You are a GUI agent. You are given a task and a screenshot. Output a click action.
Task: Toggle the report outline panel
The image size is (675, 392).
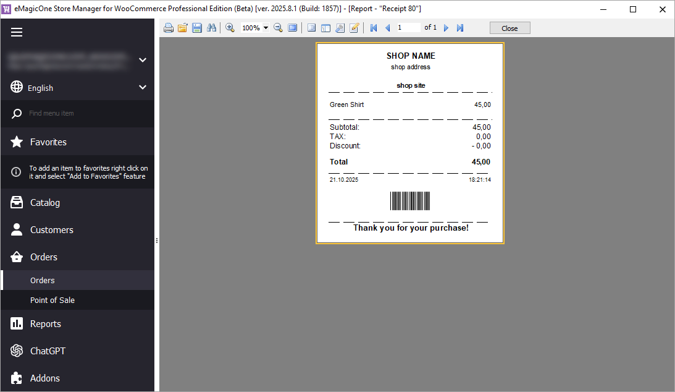(311, 27)
